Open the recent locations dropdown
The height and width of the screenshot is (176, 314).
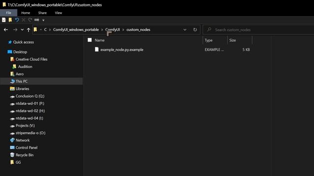coord(22,30)
